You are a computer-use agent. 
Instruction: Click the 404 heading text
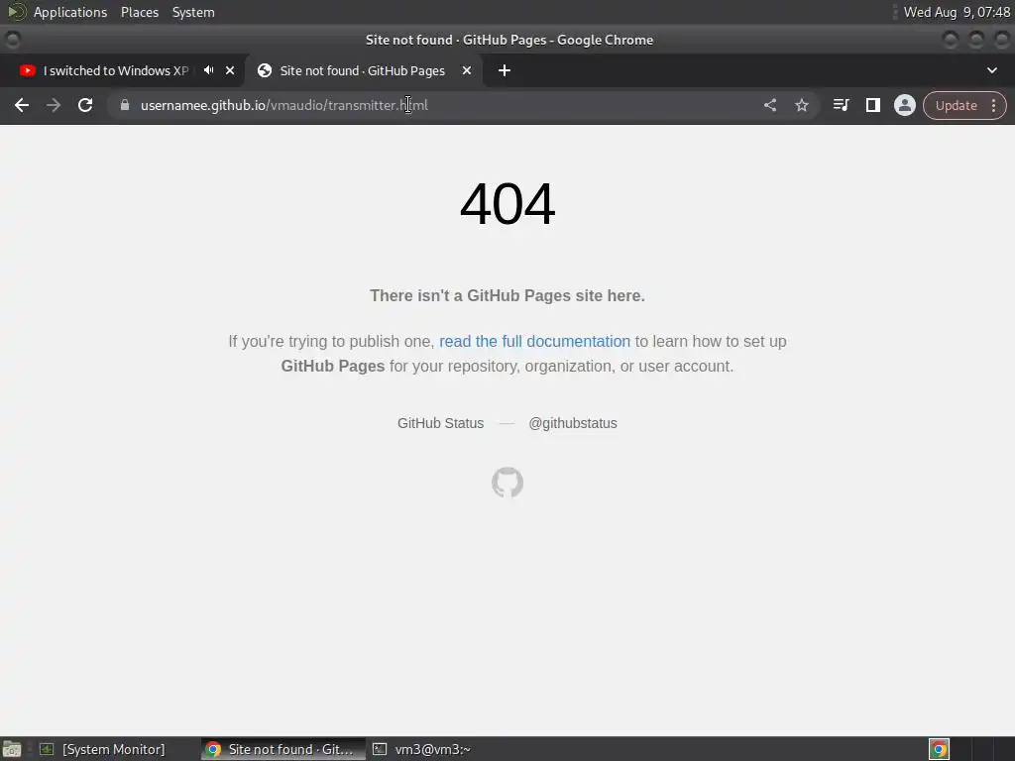[x=507, y=204]
